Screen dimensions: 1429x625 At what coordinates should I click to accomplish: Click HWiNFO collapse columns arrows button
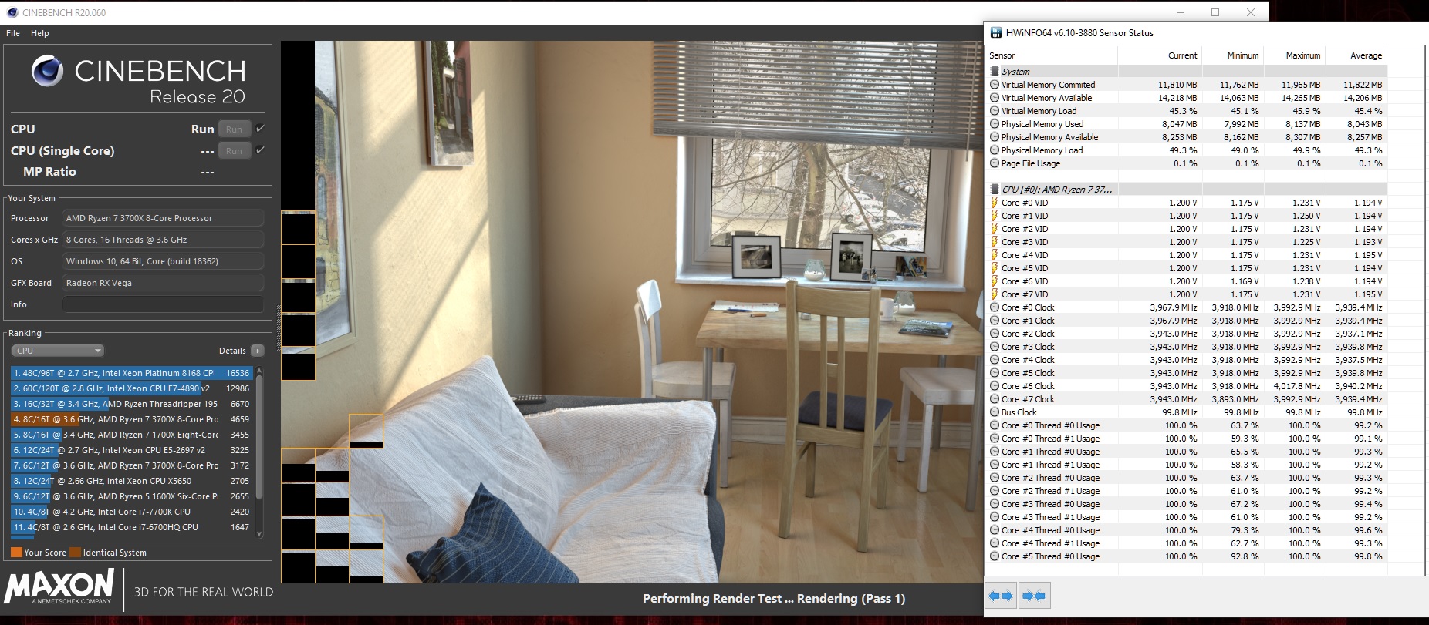point(1034,596)
